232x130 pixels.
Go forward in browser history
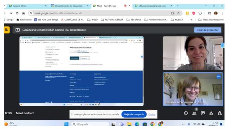click(11, 13)
